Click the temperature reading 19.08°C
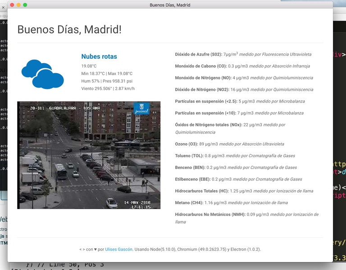Image resolution: width=346 pixels, height=270 pixels. pos(89,66)
